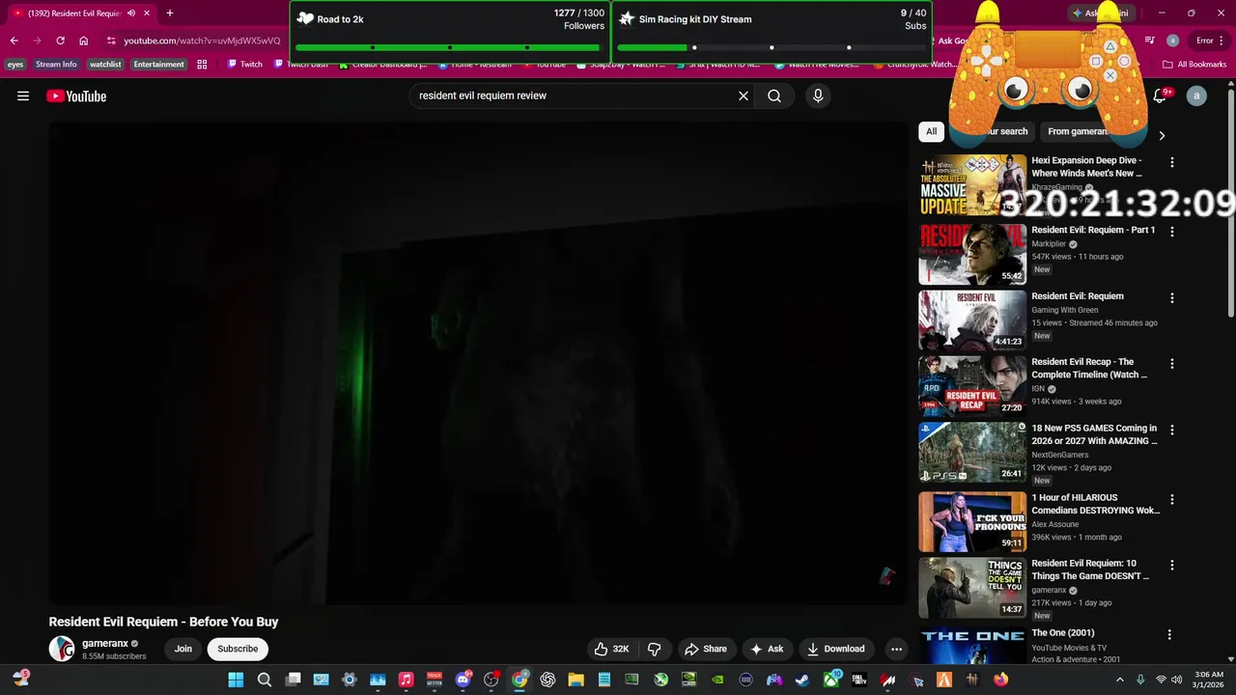This screenshot has width=1236, height=695.
Task: Open the account avatar menu on YouTube
Action: click(1196, 96)
